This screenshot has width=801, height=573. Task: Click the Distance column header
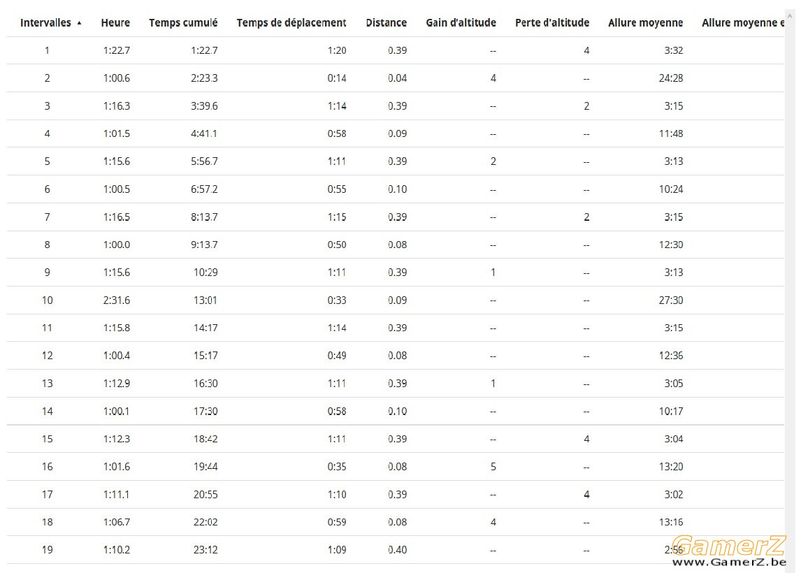click(x=387, y=23)
